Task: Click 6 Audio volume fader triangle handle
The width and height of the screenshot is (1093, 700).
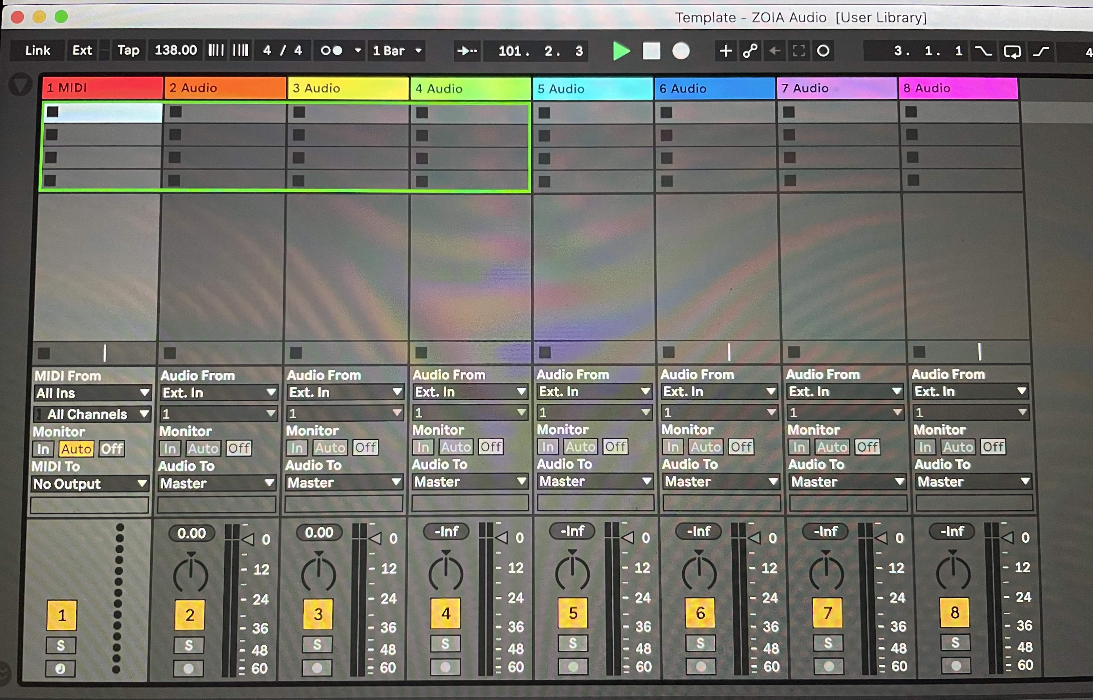Action: (x=754, y=538)
